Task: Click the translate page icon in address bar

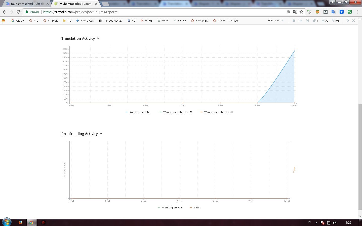Action: click(x=295, y=12)
